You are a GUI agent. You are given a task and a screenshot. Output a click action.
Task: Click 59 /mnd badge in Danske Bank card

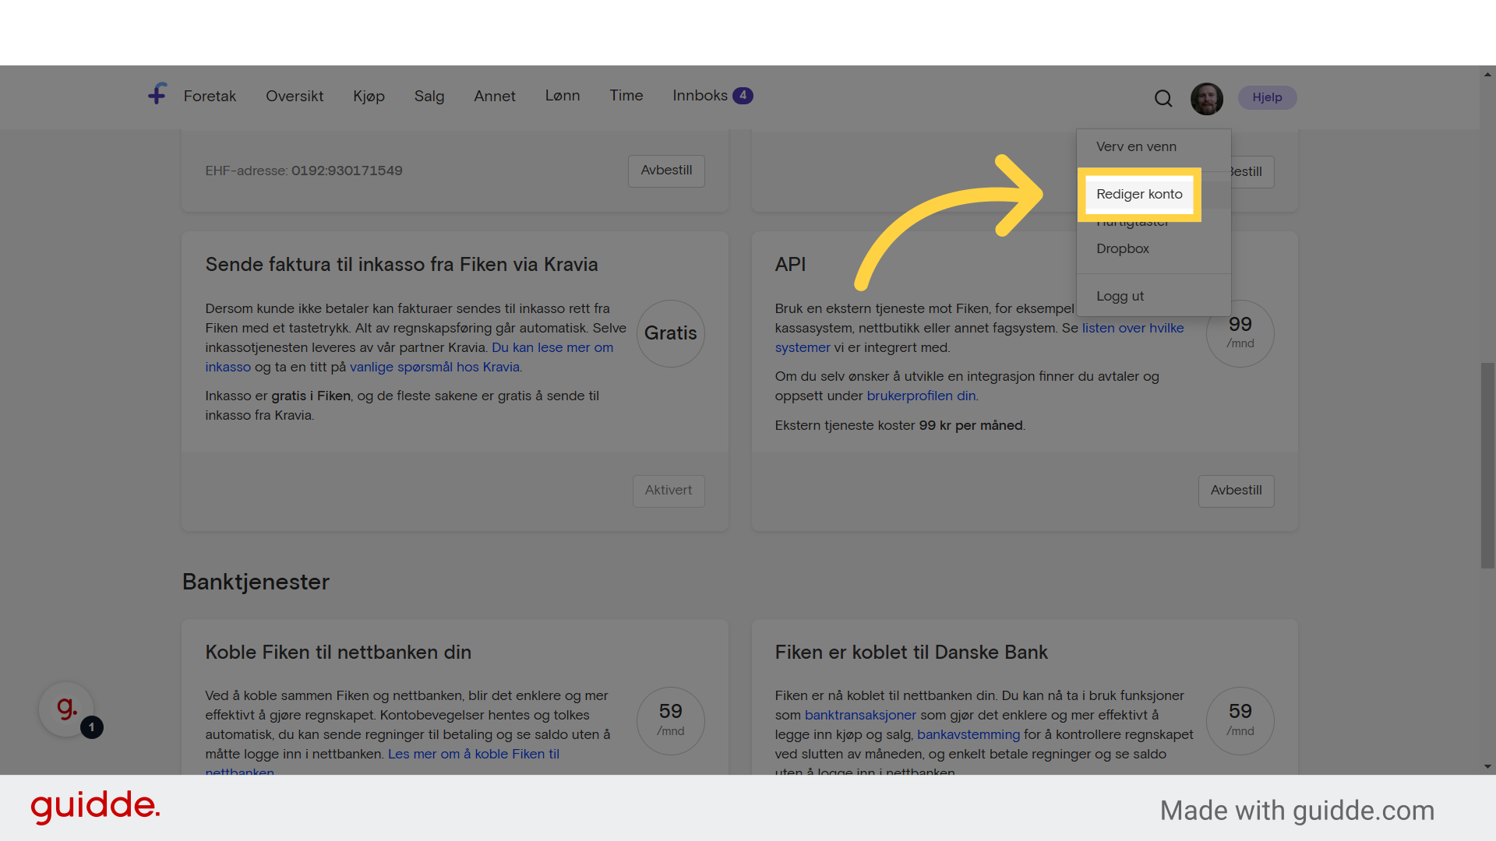(x=1240, y=720)
